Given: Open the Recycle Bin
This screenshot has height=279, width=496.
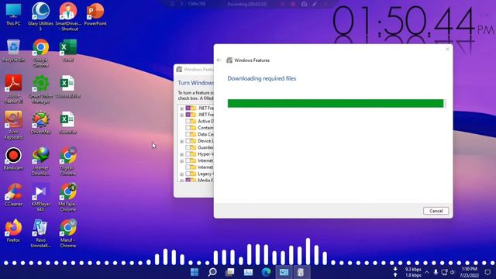Looking at the screenshot, I should 13,50.
